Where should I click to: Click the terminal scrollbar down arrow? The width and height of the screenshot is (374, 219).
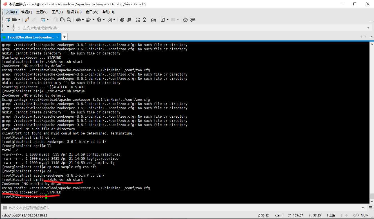[372, 201]
